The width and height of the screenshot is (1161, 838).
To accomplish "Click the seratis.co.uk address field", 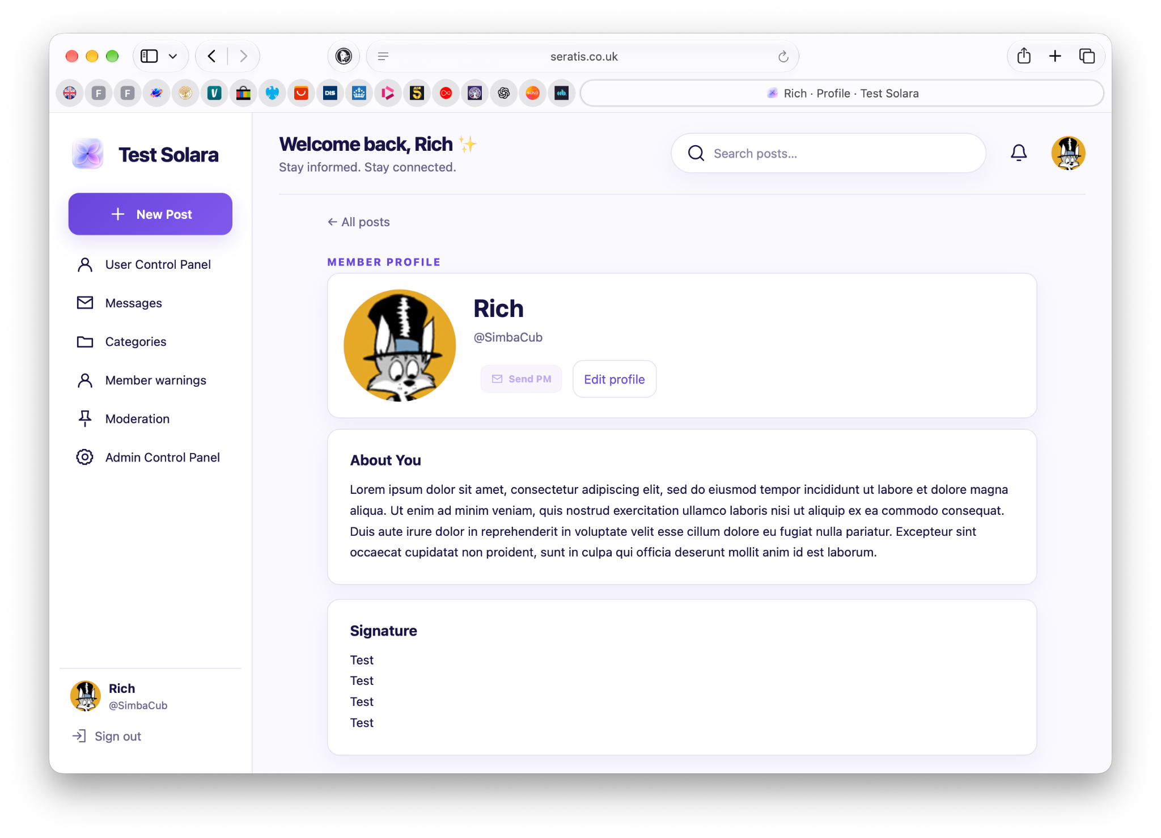I will [x=583, y=56].
